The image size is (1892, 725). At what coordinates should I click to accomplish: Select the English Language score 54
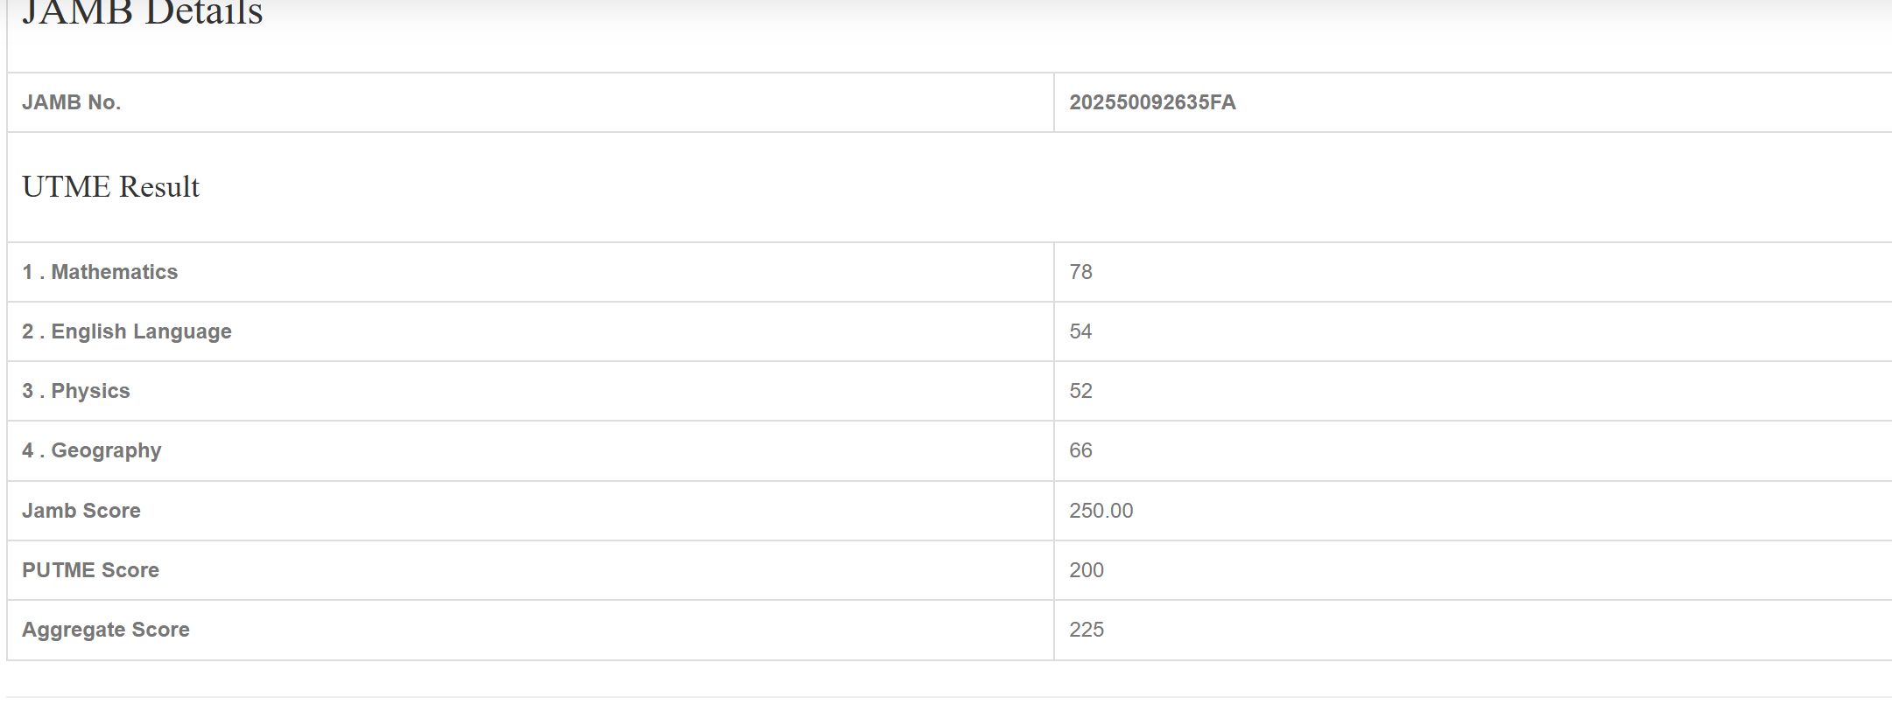(x=1080, y=331)
